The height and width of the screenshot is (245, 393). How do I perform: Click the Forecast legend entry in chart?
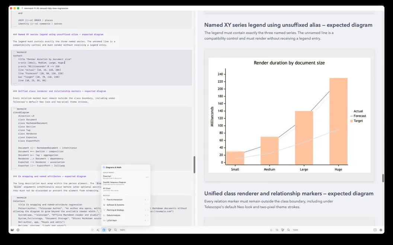(x=358, y=116)
